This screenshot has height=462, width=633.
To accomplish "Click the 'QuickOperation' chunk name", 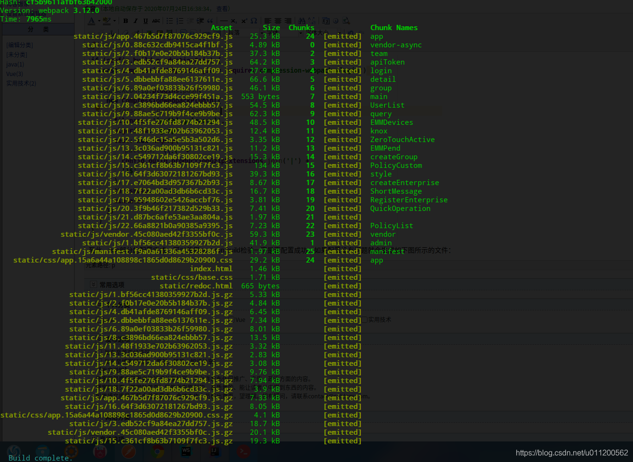I will (400, 209).
